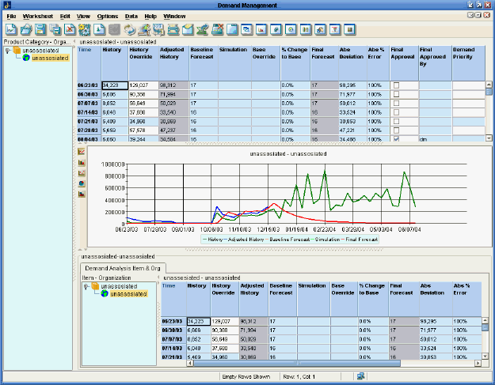Viewport: 495px width, 385px height.
Task: Click the cascade windows toolbar icon
Action: tap(246, 29)
